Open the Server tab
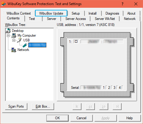143x124 pixels. point(51,19)
